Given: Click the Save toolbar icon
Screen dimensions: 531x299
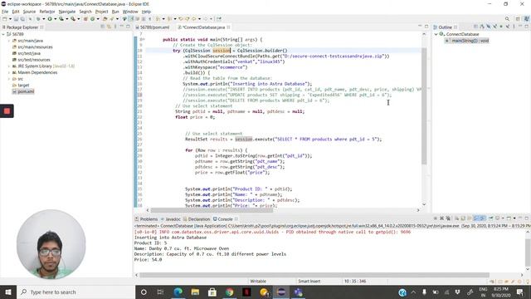Looking at the screenshot, I should (x=16, y=19).
